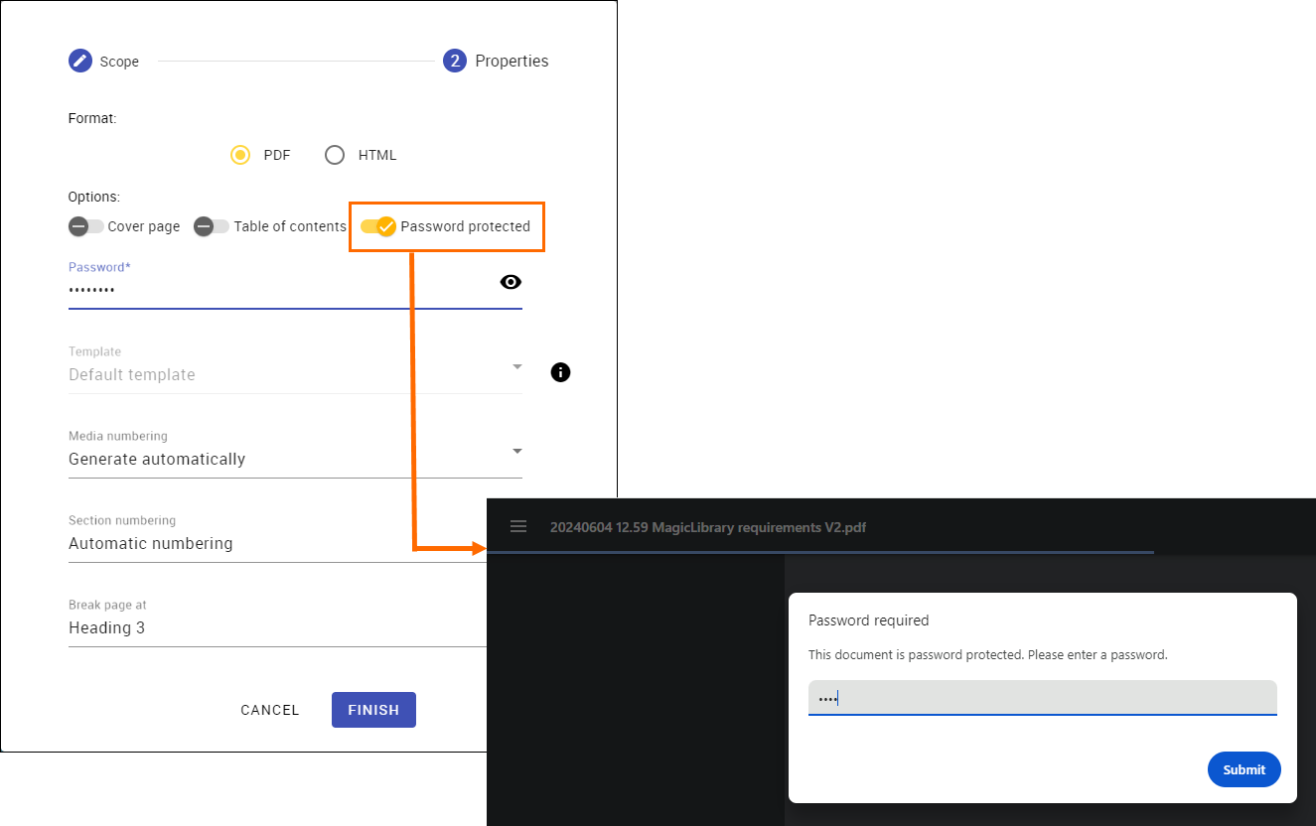The width and height of the screenshot is (1316, 826).
Task: Click the Properties step number icon
Action: pos(455,62)
